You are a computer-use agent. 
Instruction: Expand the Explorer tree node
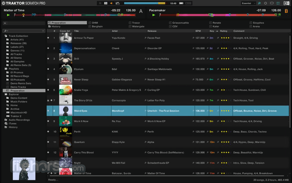click(x=12, y=94)
